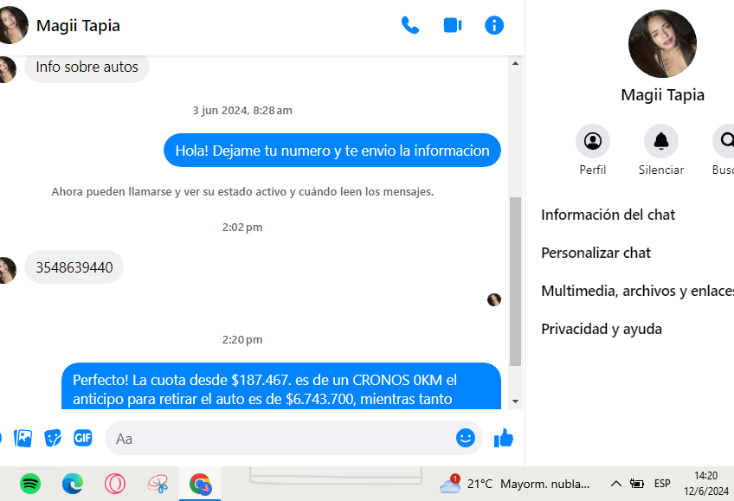The height and width of the screenshot is (501, 734).
Task: Open the GIF picker
Action: coord(83,438)
